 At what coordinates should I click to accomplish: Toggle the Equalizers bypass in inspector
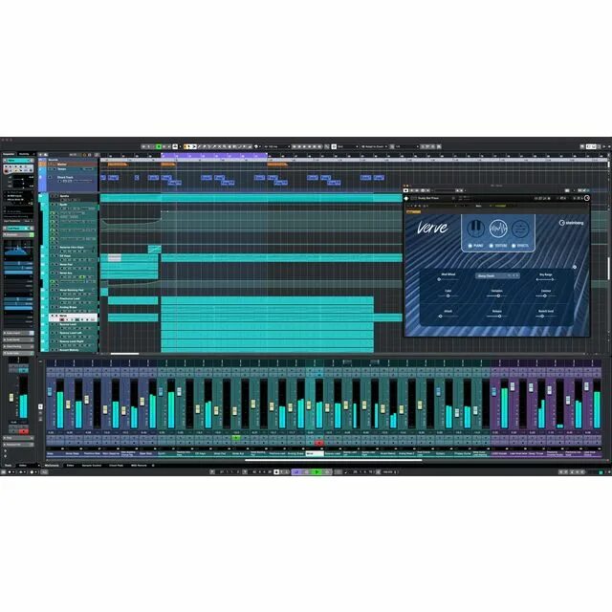coord(32,234)
